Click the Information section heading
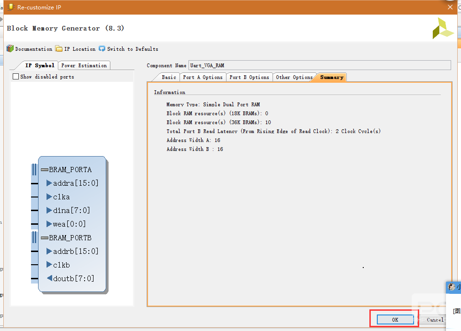461x331 pixels. tap(170, 92)
